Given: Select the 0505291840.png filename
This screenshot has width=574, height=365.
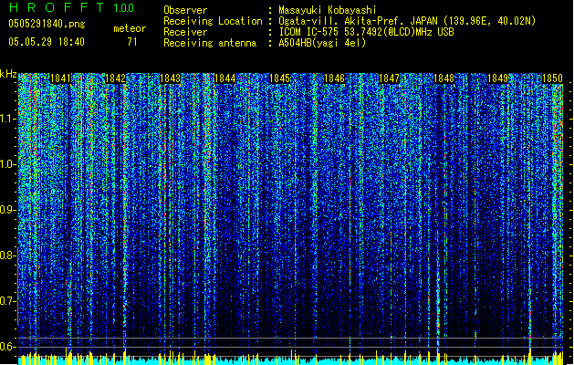Looking at the screenshot, I should [x=41, y=25].
